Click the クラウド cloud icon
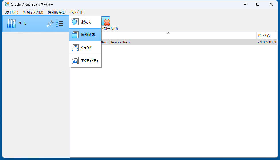The height and width of the screenshot is (160, 280). tap(75, 48)
